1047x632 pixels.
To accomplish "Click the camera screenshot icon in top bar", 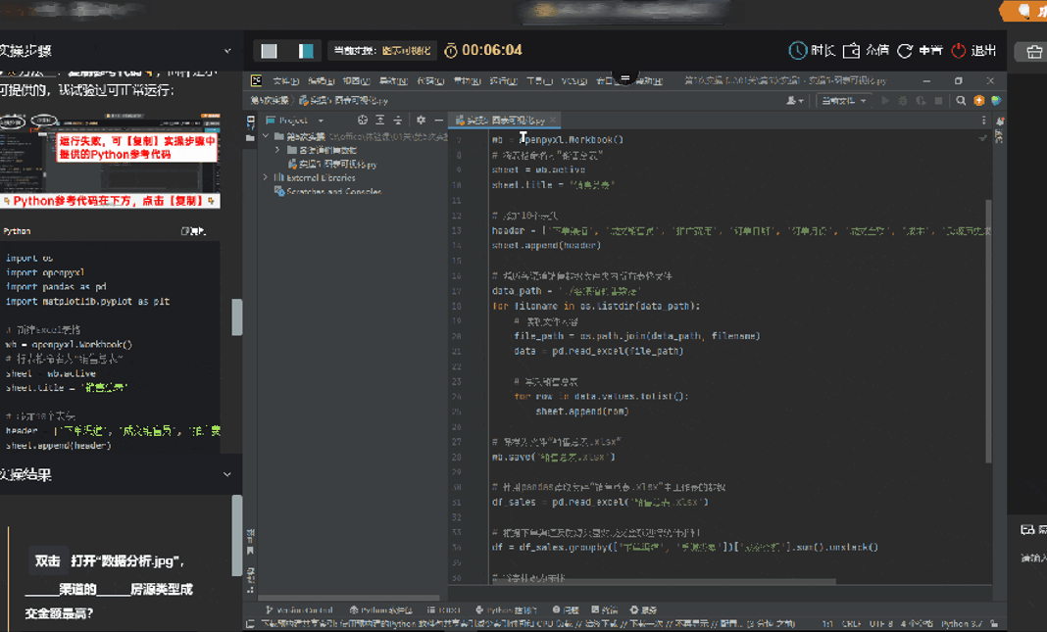I will point(851,50).
